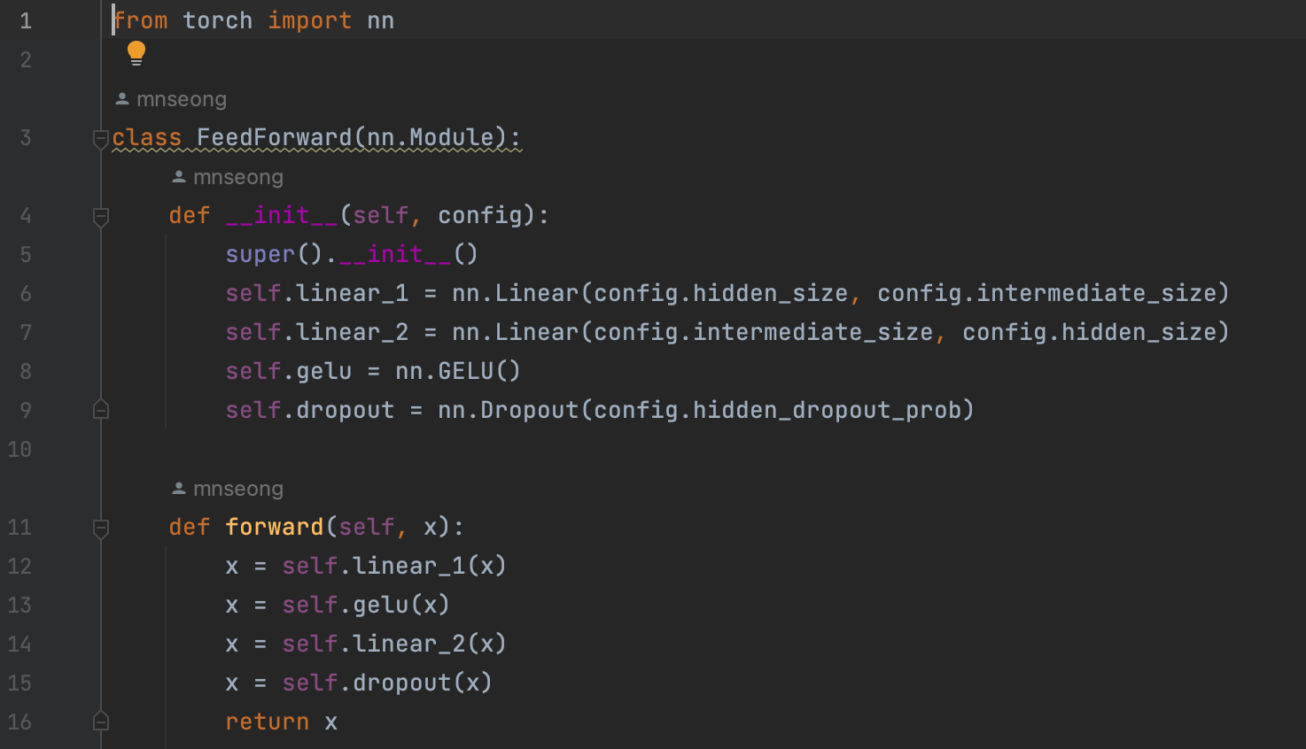The image size is (1306, 749).
Task: Collapse the forward method fold marker
Action: [101, 528]
